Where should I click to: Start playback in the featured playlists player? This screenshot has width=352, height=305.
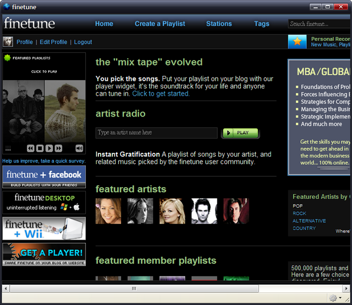point(49,148)
